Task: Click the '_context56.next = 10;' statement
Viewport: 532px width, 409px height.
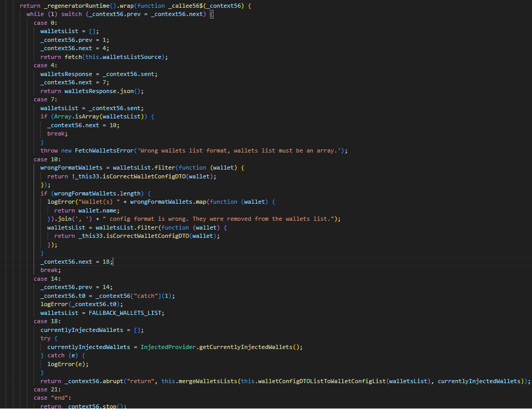Action: (83, 125)
